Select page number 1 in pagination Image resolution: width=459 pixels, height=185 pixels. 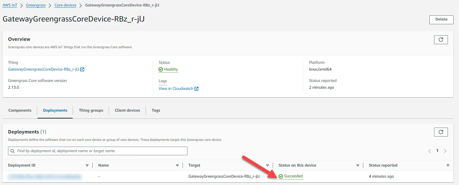[437, 151]
